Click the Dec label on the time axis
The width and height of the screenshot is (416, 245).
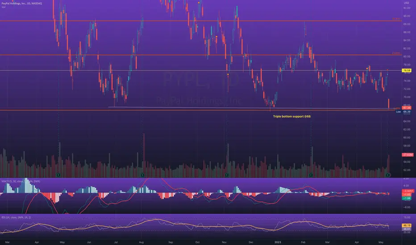tap(251, 242)
